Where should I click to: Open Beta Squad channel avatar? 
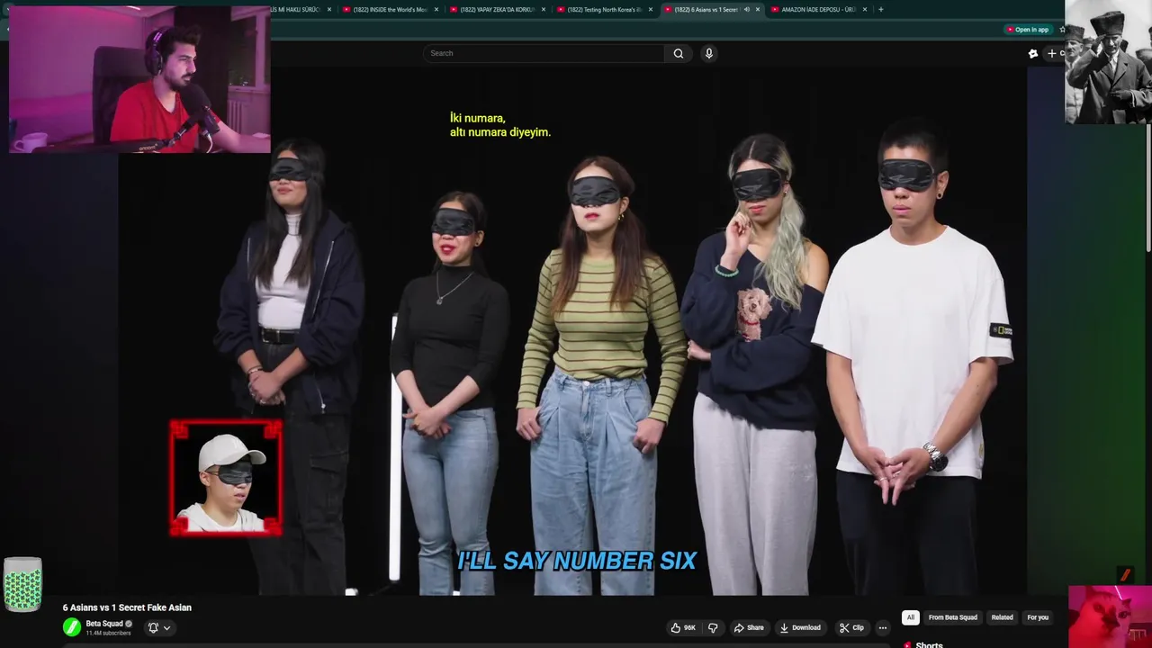pyautogui.click(x=72, y=627)
